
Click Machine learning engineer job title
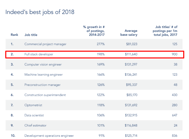tap(44, 75)
